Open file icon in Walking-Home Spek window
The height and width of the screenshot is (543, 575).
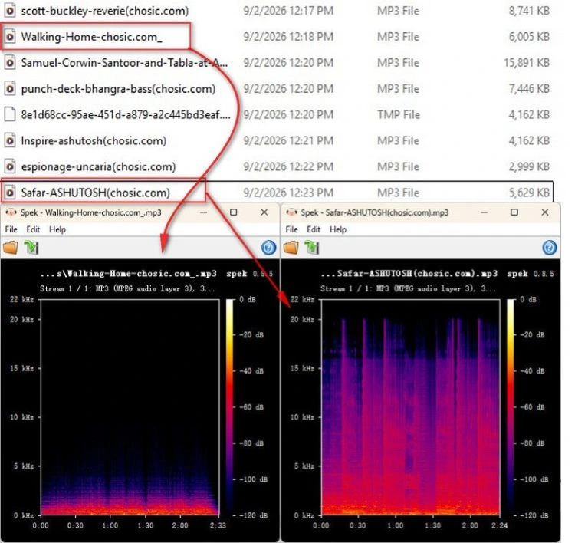[10, 247]
